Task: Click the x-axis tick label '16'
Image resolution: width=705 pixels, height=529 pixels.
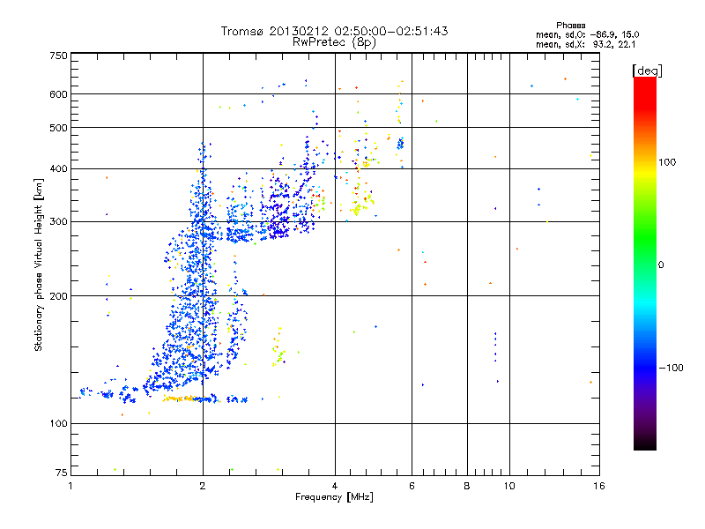Action: pos(599,486)
